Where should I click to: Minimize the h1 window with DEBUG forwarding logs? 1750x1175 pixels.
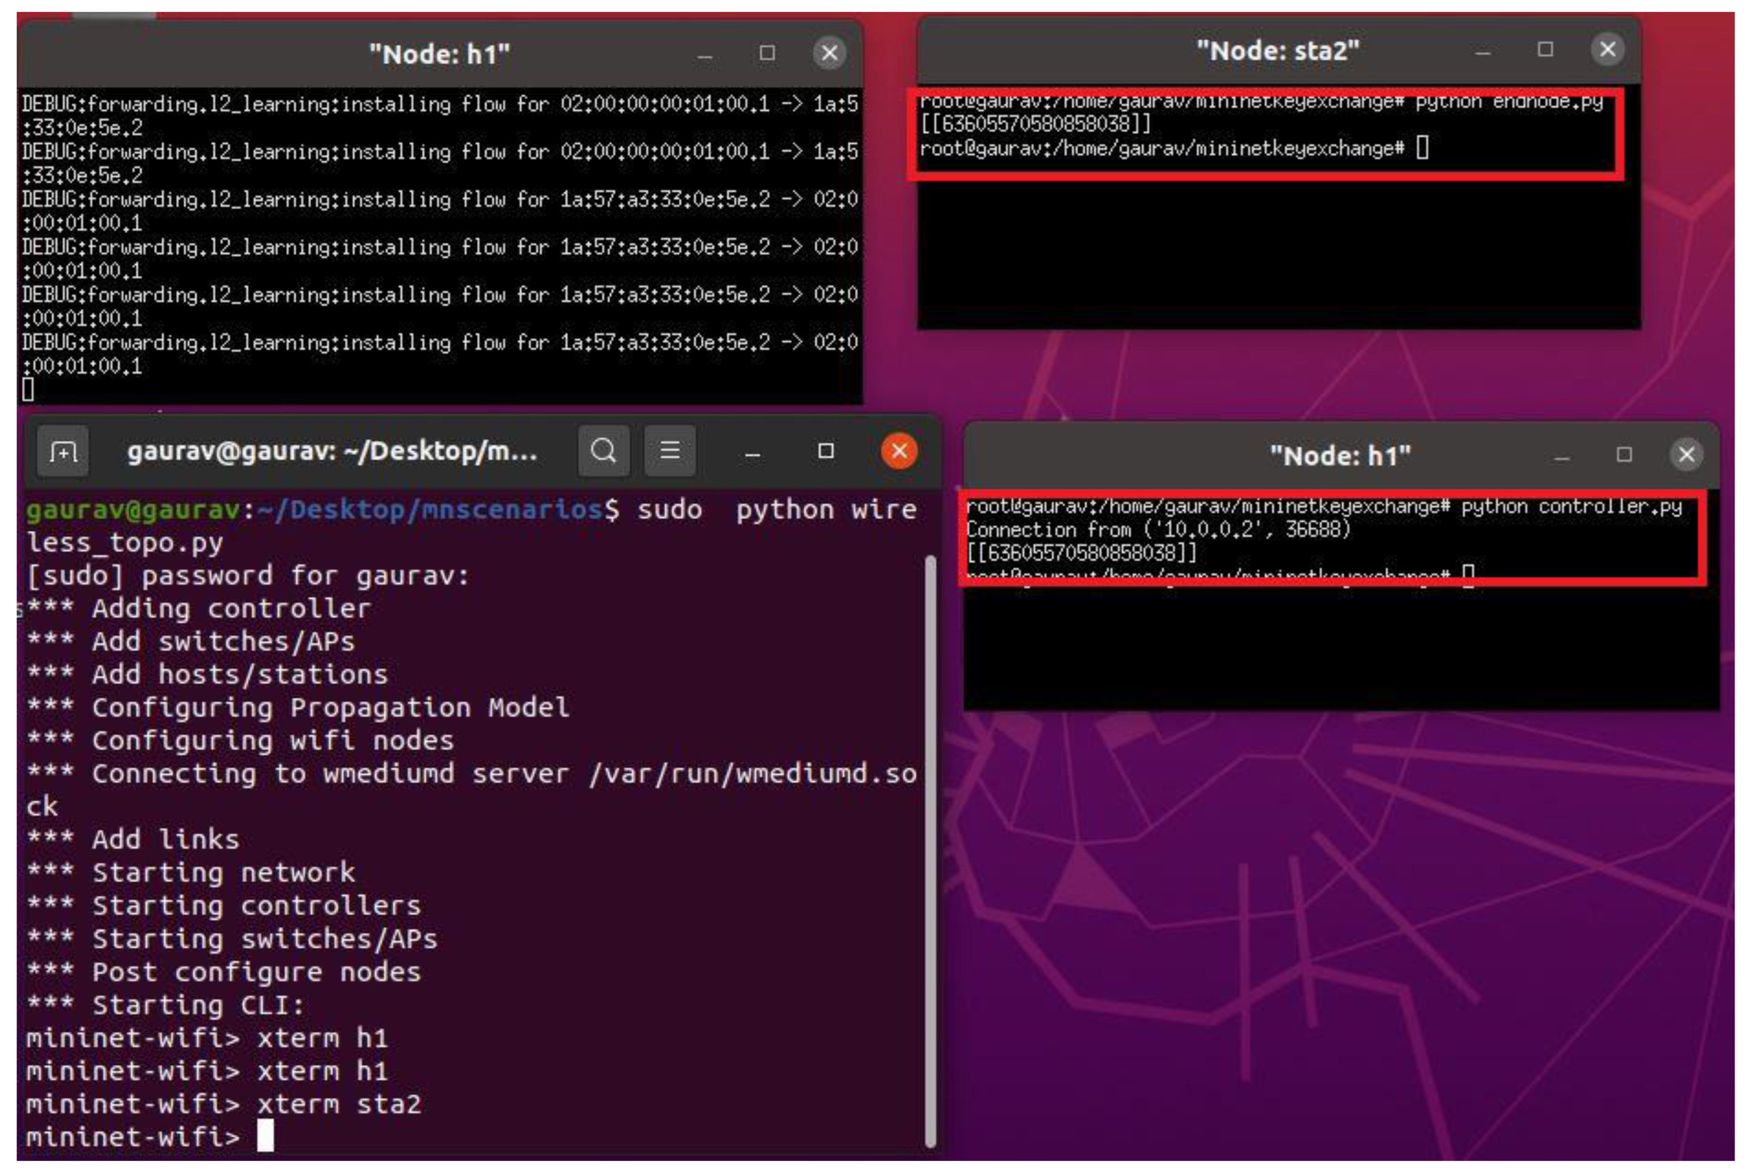pyautogui.click(x=704, y=56)
